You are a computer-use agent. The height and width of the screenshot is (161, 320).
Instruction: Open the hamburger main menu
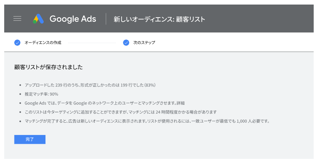(x=17, y=19)
